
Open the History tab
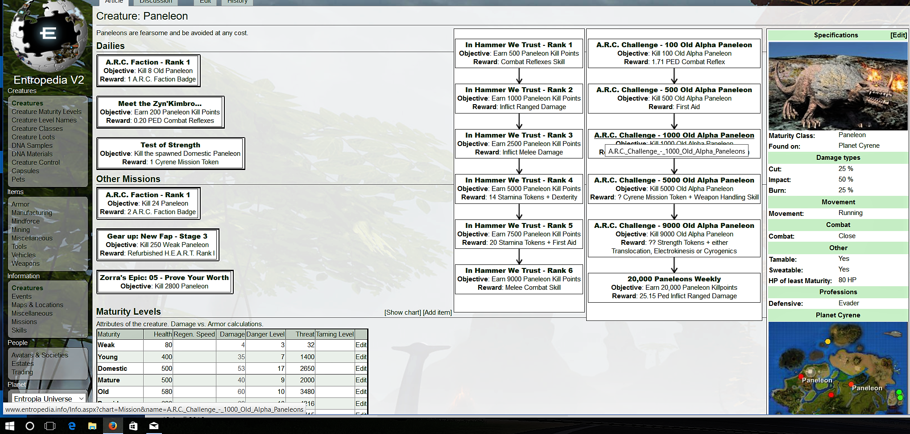pos(237,2)
